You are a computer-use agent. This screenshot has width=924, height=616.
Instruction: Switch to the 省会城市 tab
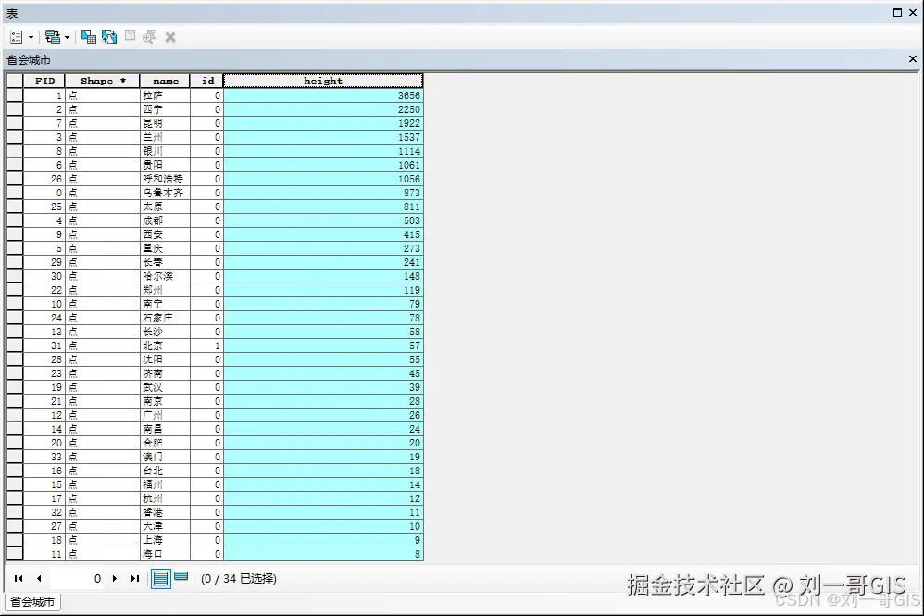point(31,601)
